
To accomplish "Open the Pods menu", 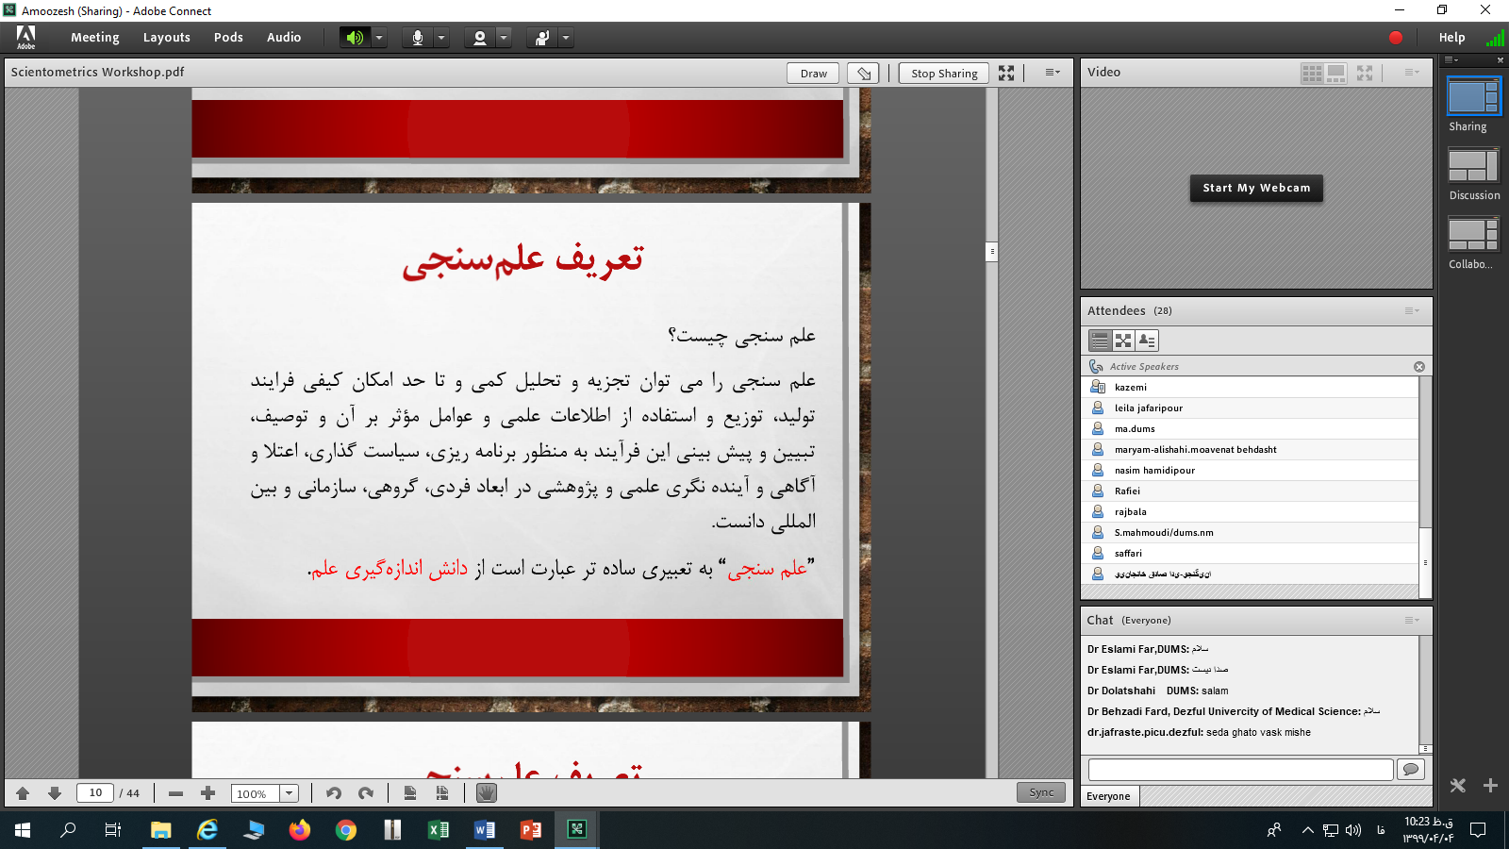I will (228, 38).
